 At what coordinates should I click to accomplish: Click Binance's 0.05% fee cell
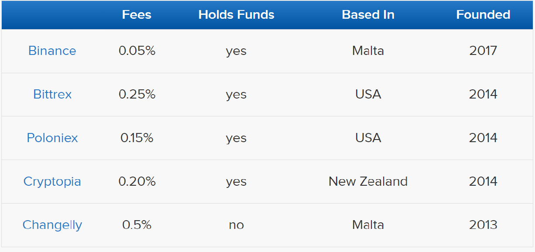point(137,51)
